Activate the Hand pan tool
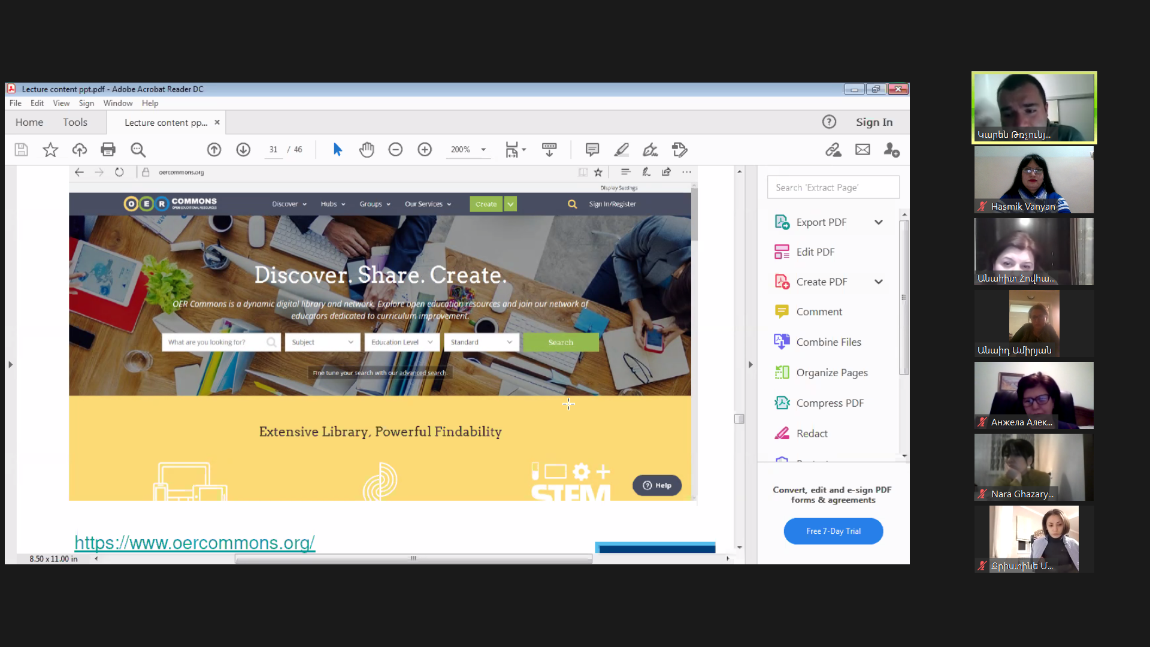This screenshot has height=647, width=1150. 367,150
